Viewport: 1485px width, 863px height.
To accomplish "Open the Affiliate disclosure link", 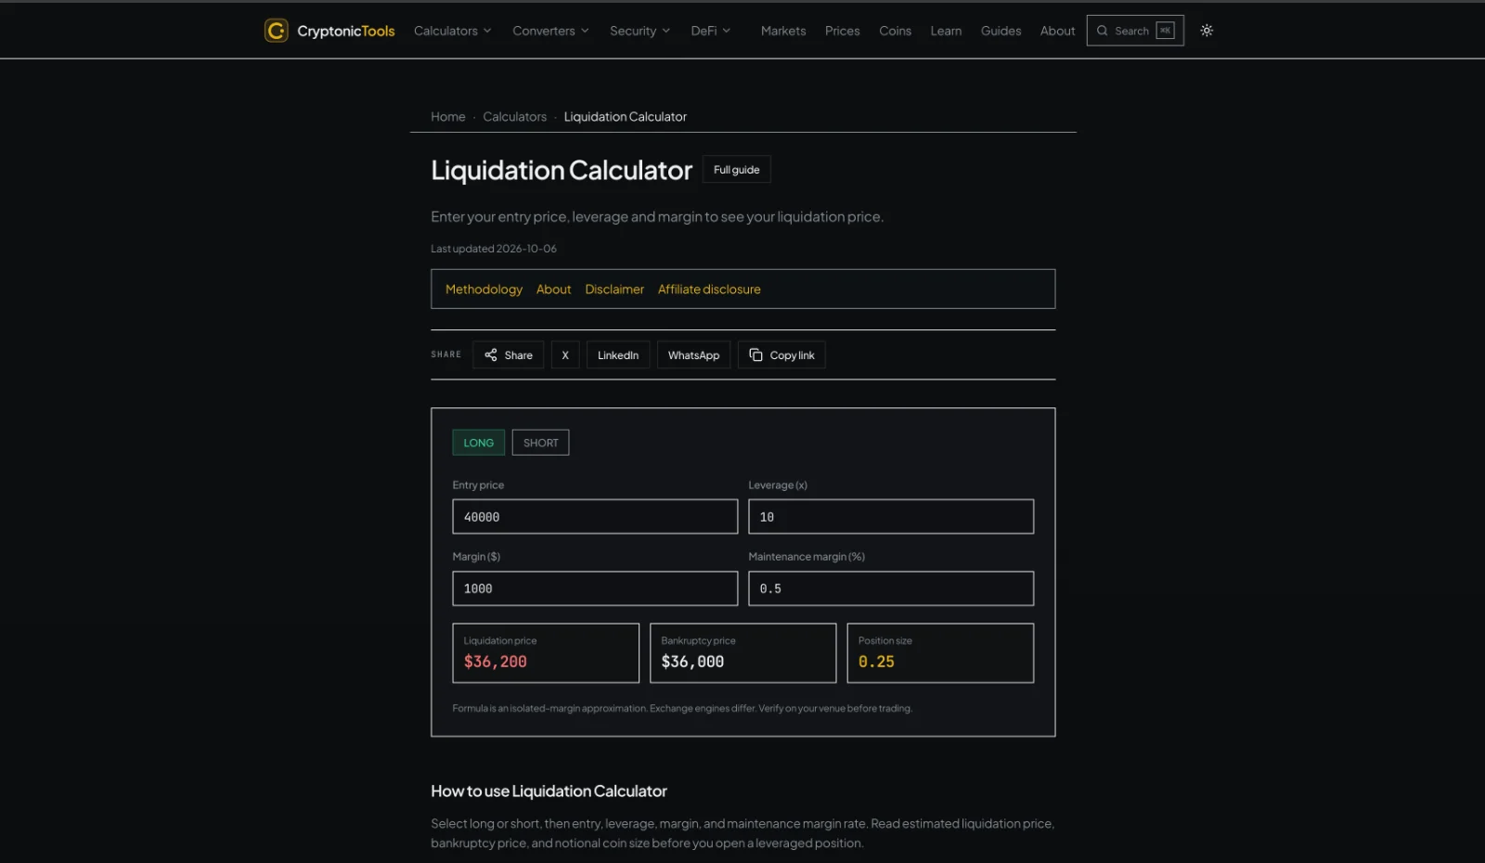I will [x=709, y=290].
